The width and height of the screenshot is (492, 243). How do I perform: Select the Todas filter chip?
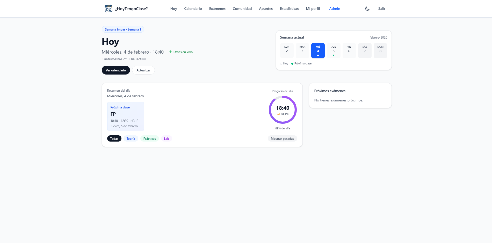point(114,139)
